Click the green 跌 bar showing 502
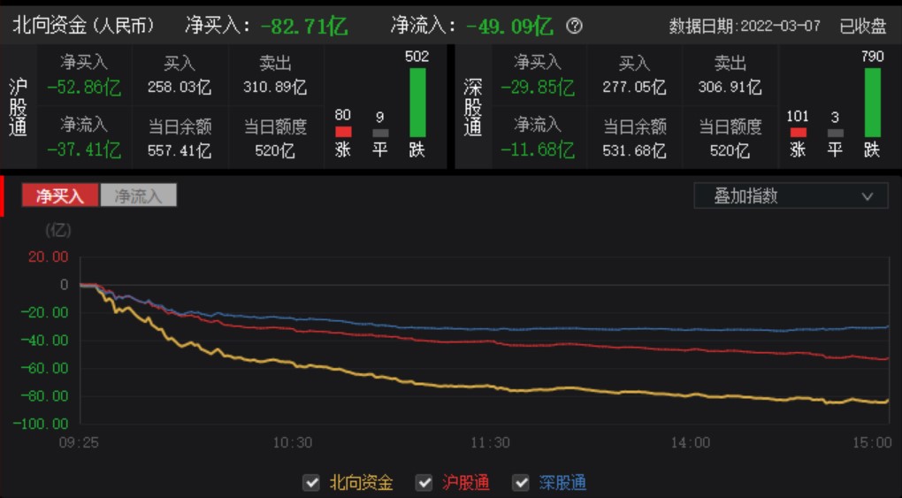 (x=417, y=102)
